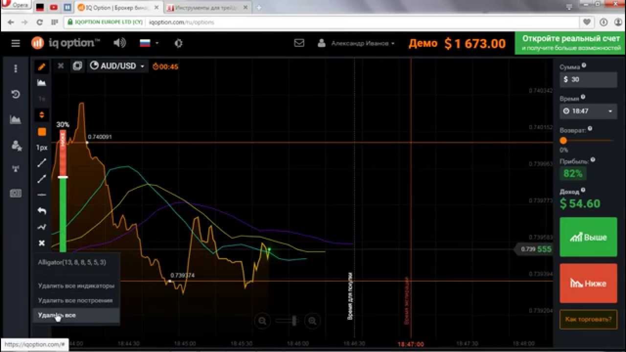Open the messages envelope icon
This screenshot has height=352, width=626.
click(299, 43)
